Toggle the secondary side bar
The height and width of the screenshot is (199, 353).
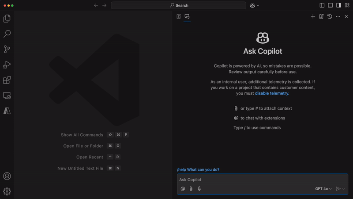[x=338, y=5]
